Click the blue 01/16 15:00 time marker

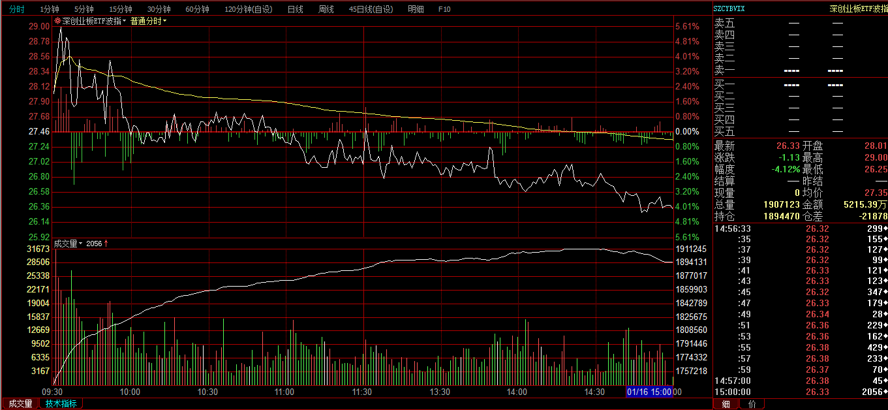click(x=649, y=392)
